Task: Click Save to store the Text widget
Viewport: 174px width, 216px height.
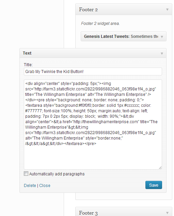Action: tap(154, 185)
